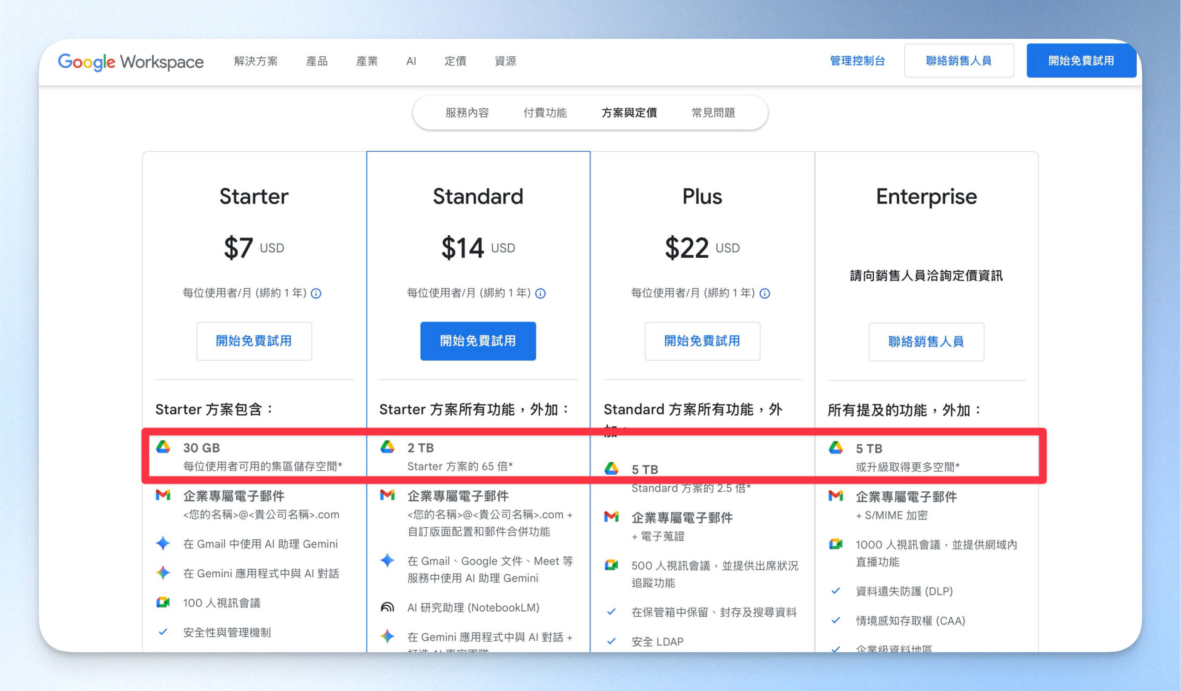Open the 管理控制台 link
The height and width of the screenshot is (691, 1181).
click(857, 61)
